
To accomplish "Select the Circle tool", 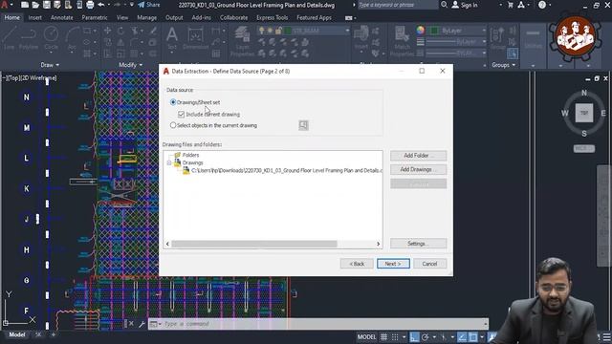I will coord(51,38).
